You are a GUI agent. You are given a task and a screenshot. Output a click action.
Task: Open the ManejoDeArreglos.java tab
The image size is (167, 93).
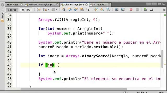[x=41, y=5]
